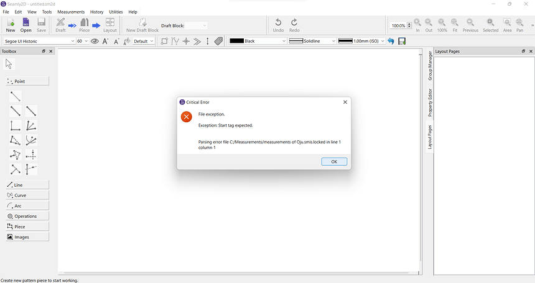This screenshot has height=283, width=535.
Task: Open the Draft Block dropdown
Action: coord(196,25)
